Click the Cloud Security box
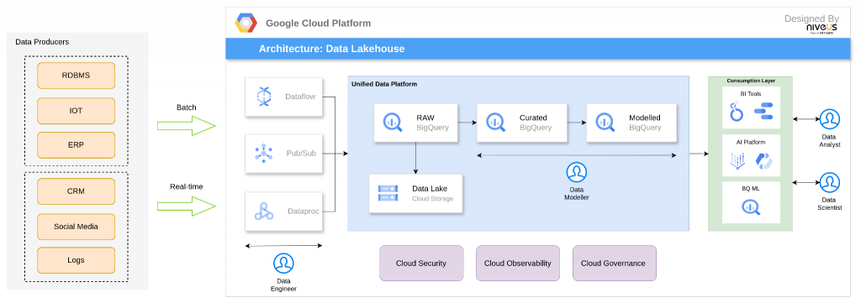This screenshot has height=303, width=861. point(421,263)
